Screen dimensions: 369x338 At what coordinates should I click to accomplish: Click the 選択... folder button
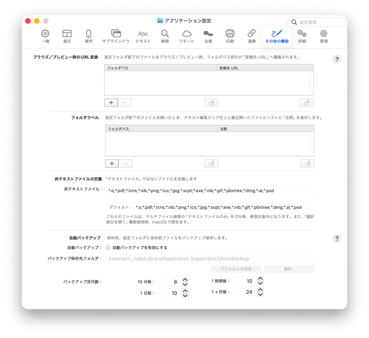tap(289, 269)
